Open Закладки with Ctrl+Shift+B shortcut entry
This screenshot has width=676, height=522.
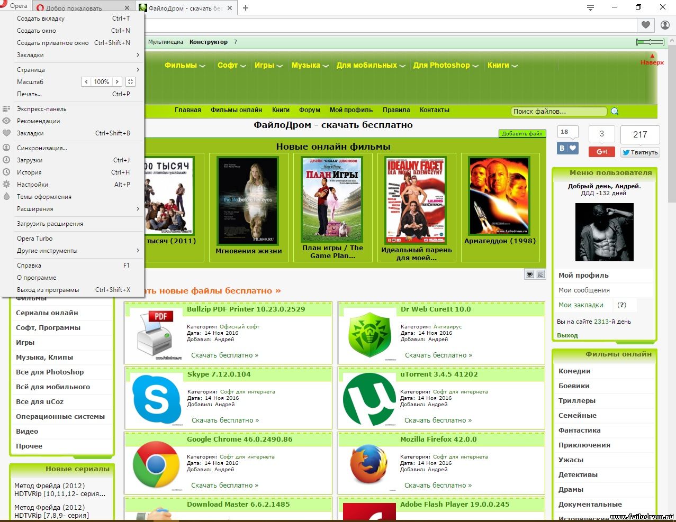click(73, 133)
